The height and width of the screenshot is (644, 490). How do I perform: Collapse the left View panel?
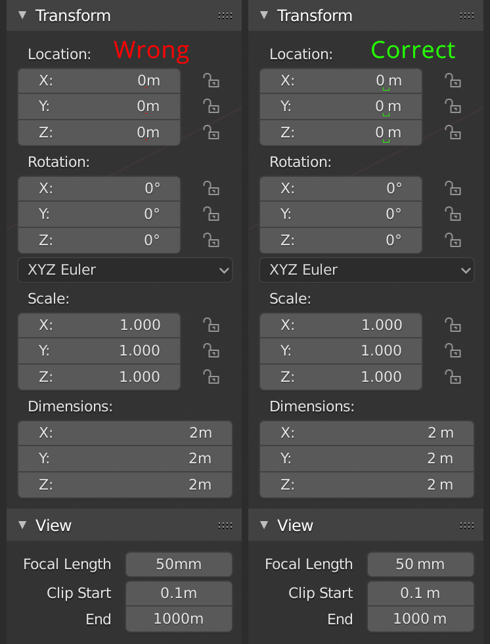pos(22,525)
